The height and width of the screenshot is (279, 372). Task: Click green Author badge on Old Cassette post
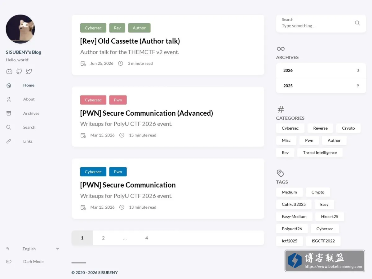point(139,28)
